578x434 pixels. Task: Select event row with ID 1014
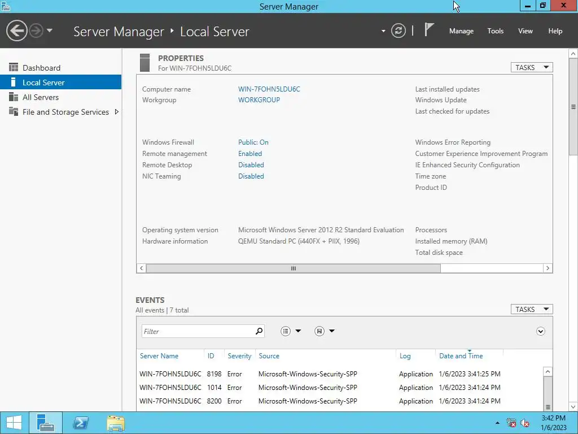tap(339, 388)
